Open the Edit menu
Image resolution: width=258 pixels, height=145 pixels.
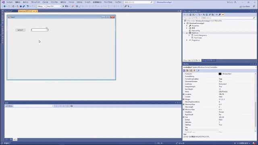18,2
